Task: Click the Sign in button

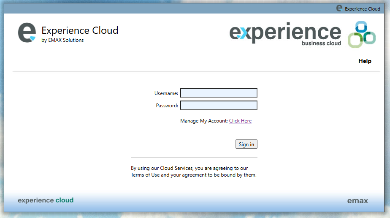Action: pyautogui.click(x=246, y=144)
